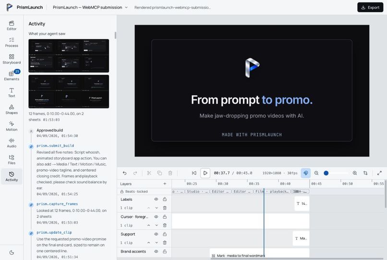This screenshot has width=387, height=260.
Task: Toggle dark mode moon icon
Action: [12, 252]
